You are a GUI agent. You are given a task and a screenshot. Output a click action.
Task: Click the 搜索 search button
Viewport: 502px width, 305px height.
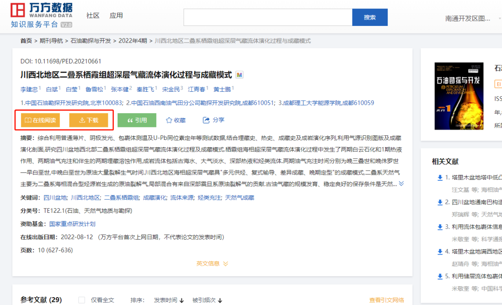tap(370, 17)
